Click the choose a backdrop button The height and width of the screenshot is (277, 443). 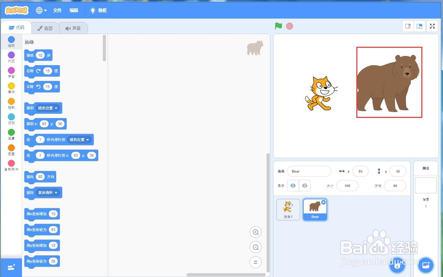[426, 265]
